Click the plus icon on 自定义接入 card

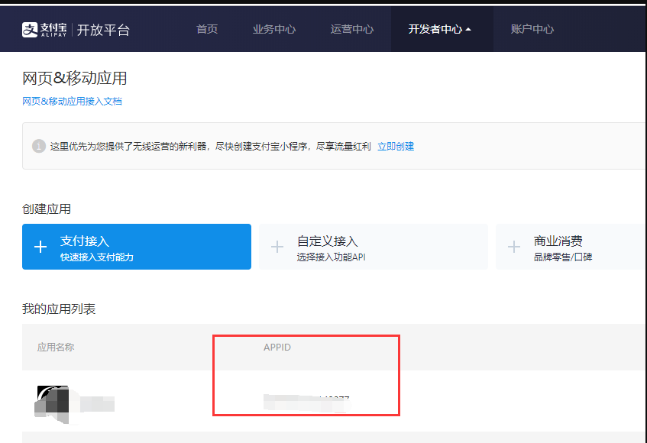(x=277, y=247)
